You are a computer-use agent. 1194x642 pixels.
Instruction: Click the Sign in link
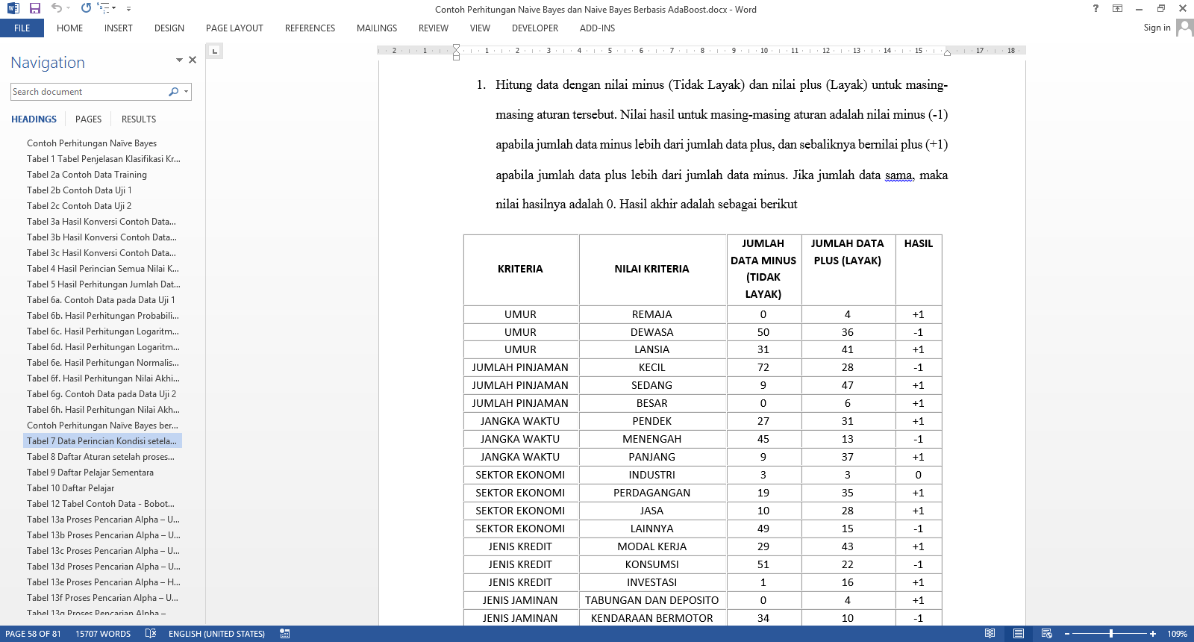pyautogui.click(x=1157, y=28)
